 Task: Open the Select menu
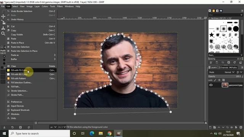tap(15, 6)
